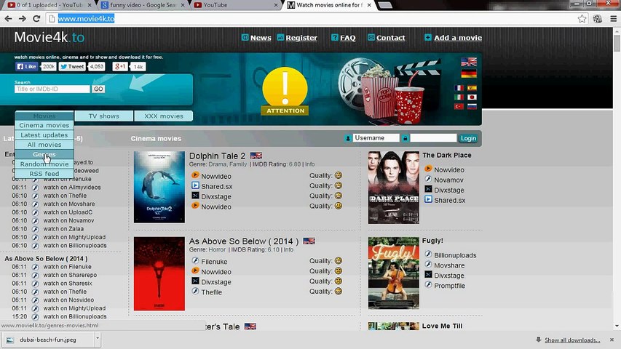Click the Login button
Viewport: 621px width, 349px height.
coord(468,138)
